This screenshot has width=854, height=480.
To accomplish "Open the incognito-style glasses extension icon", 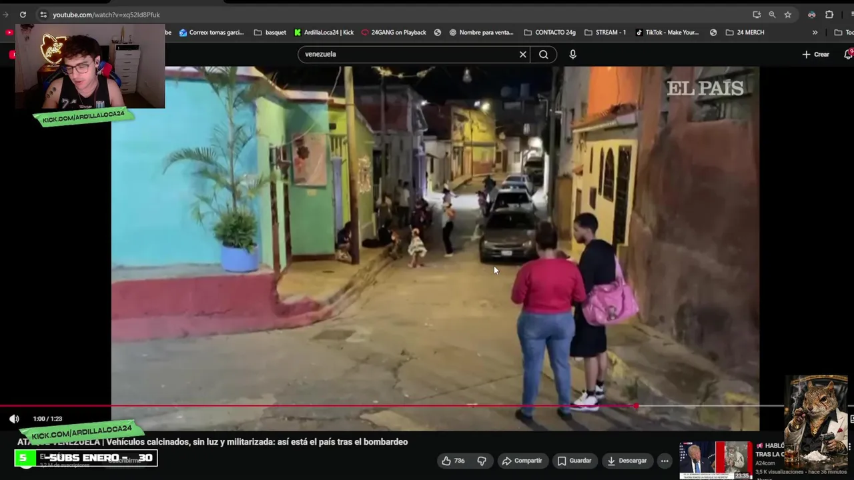I will coord(811,15).
